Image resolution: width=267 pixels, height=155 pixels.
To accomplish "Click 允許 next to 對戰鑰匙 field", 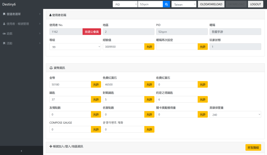I will (149, 99).
